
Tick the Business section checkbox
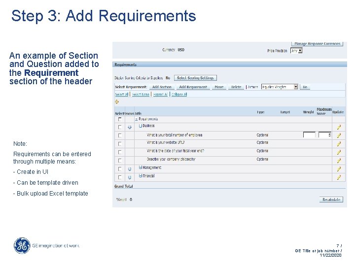click(x=120, y=127)
